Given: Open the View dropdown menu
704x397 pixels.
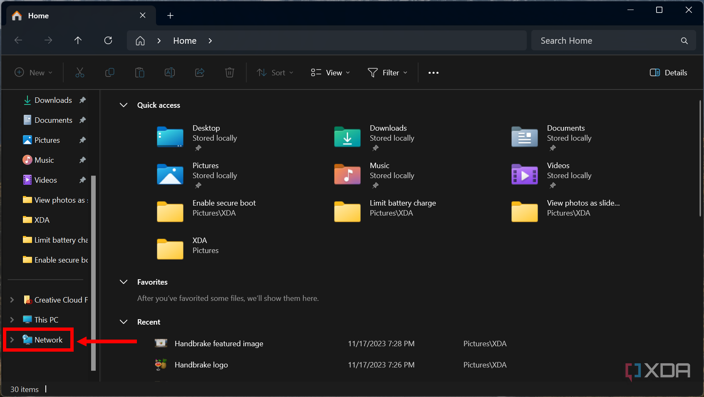Looking at the screenshot, I should click(x=330, y=73).
